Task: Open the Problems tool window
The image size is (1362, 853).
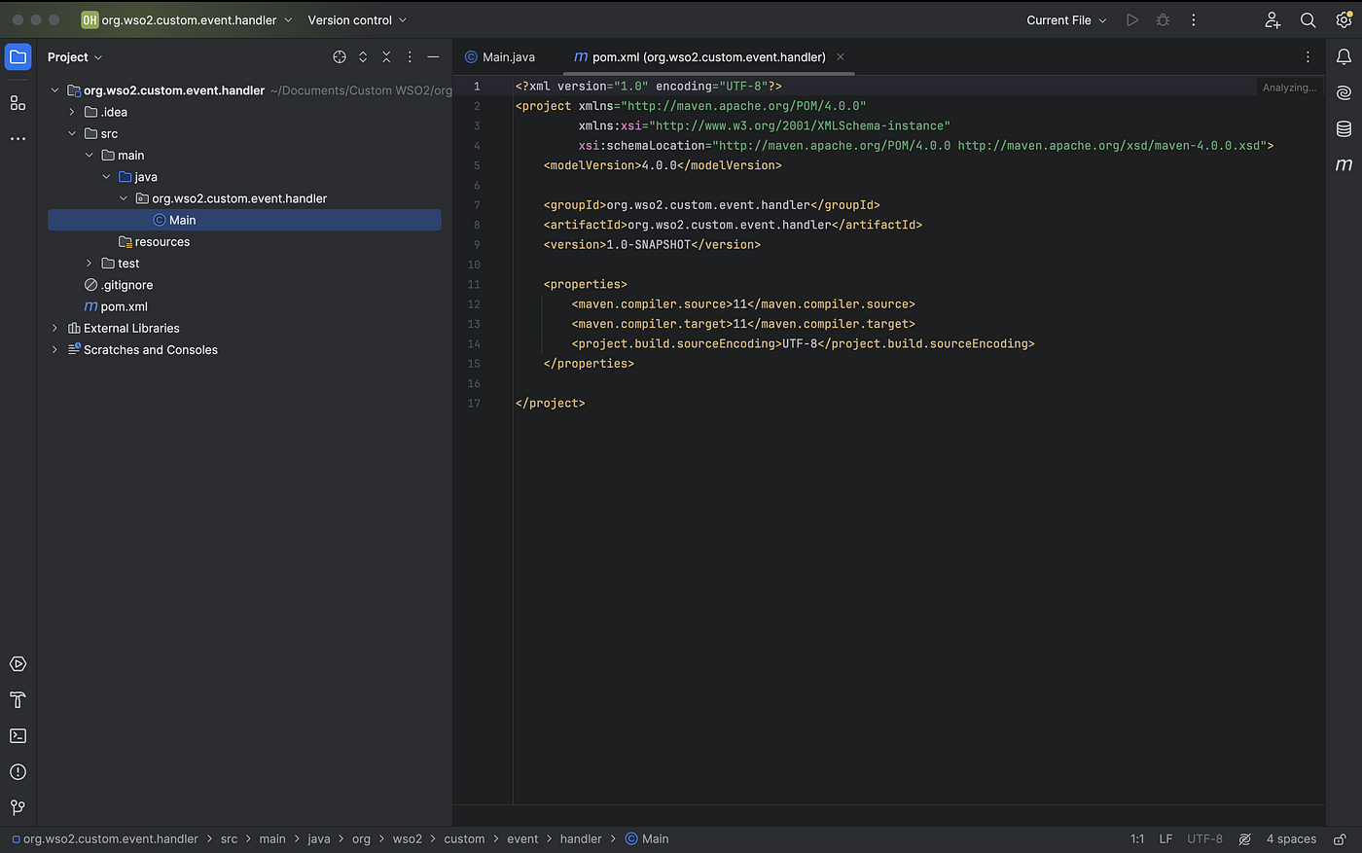Action: coord(18,772)
